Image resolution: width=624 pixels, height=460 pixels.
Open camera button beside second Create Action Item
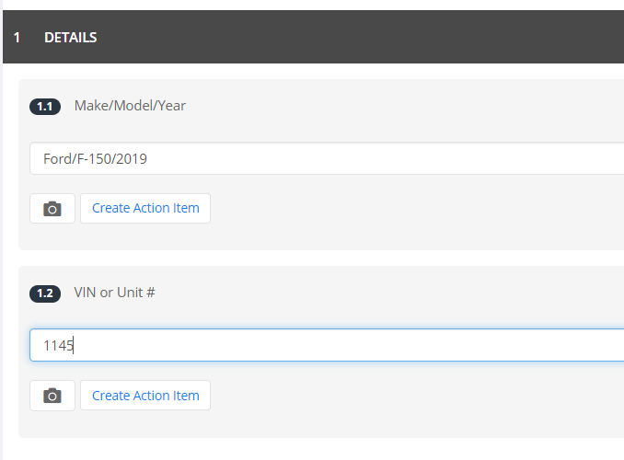point(52,396)
